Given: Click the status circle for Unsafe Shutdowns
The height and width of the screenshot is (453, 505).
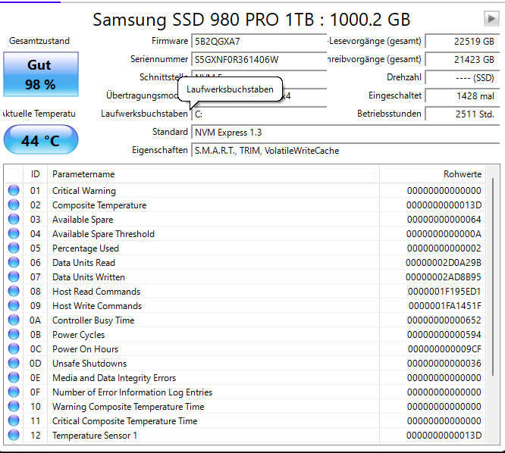Looking at the screenshot, I should pyautogui.click(x=14, y=364).
